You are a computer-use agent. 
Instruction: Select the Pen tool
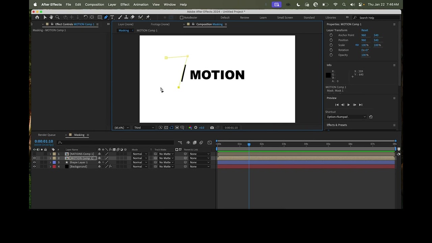coord(106,17)
